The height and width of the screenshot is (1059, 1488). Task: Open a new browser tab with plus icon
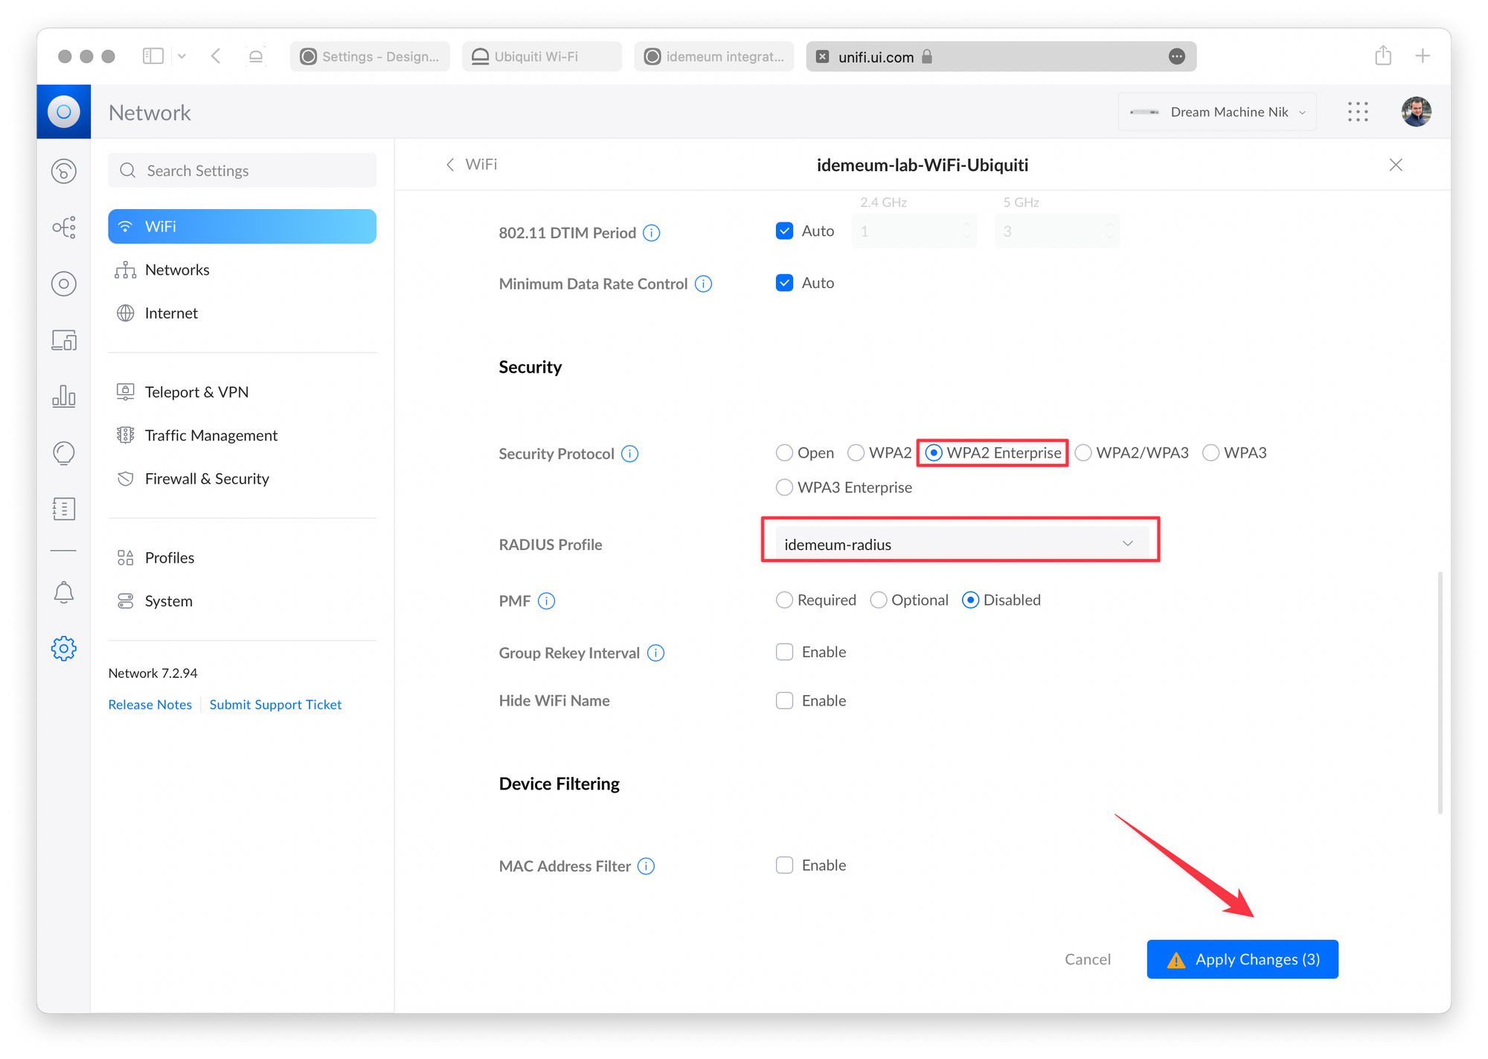pyautogui.click(x=1423, y=56)
